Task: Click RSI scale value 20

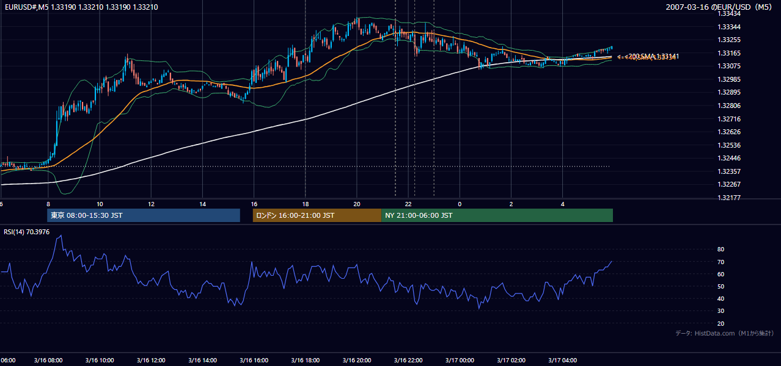Action: click(721, 323)
